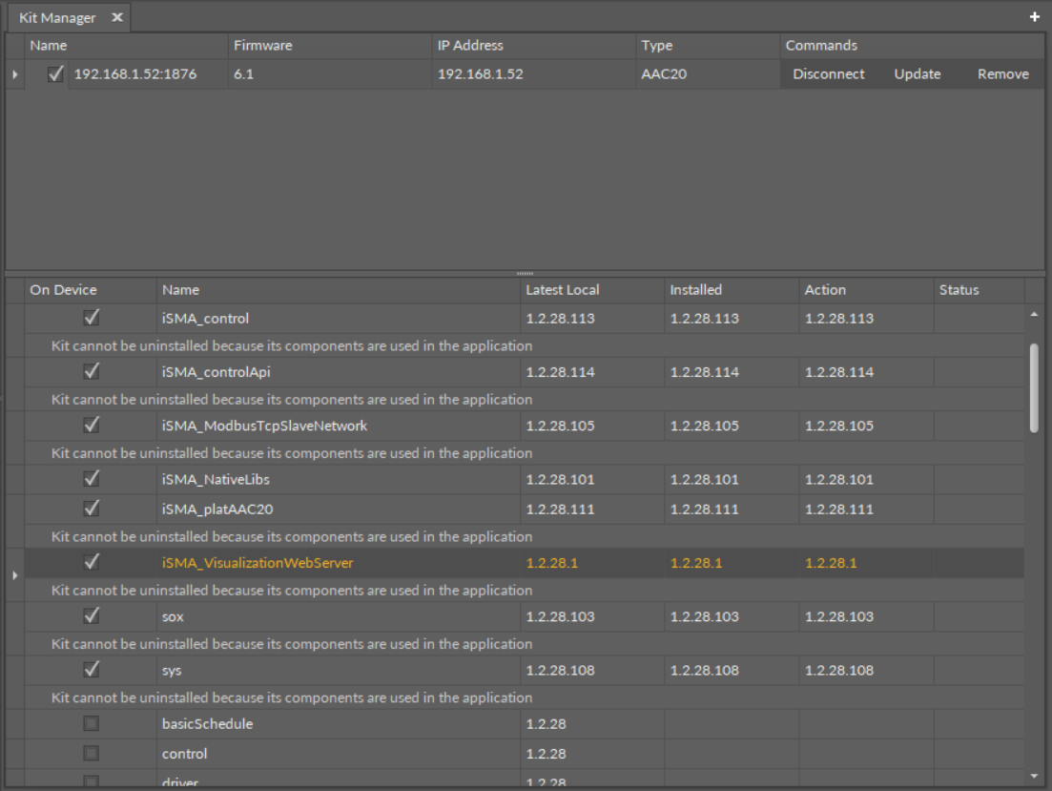Expand the iSMA_VisualizationWebServer row arrow
Image resolution: width=1052 pixels, height=791 pixels.
coord(13,575)
